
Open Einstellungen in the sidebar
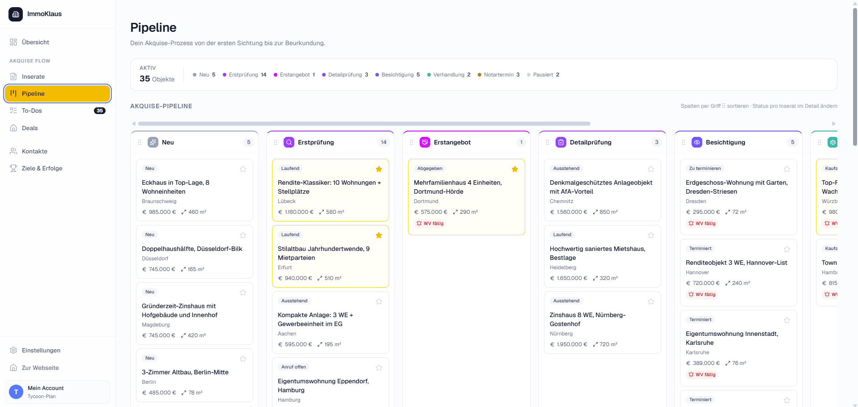pyautogui.click(x=57, y=350)
